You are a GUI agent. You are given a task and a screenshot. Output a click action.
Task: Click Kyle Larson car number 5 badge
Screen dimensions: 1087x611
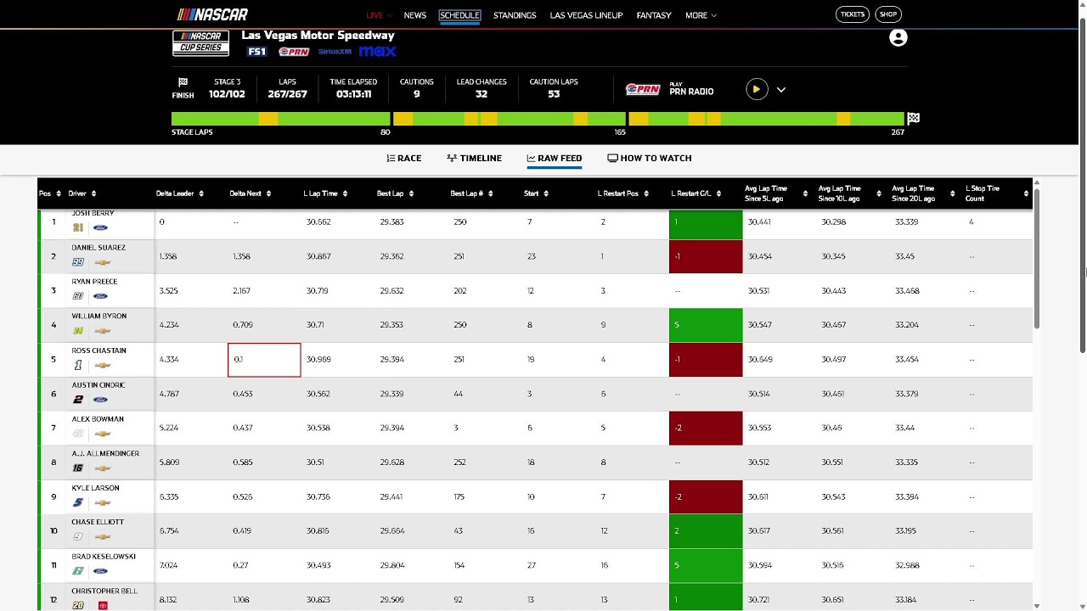point(78,502)
